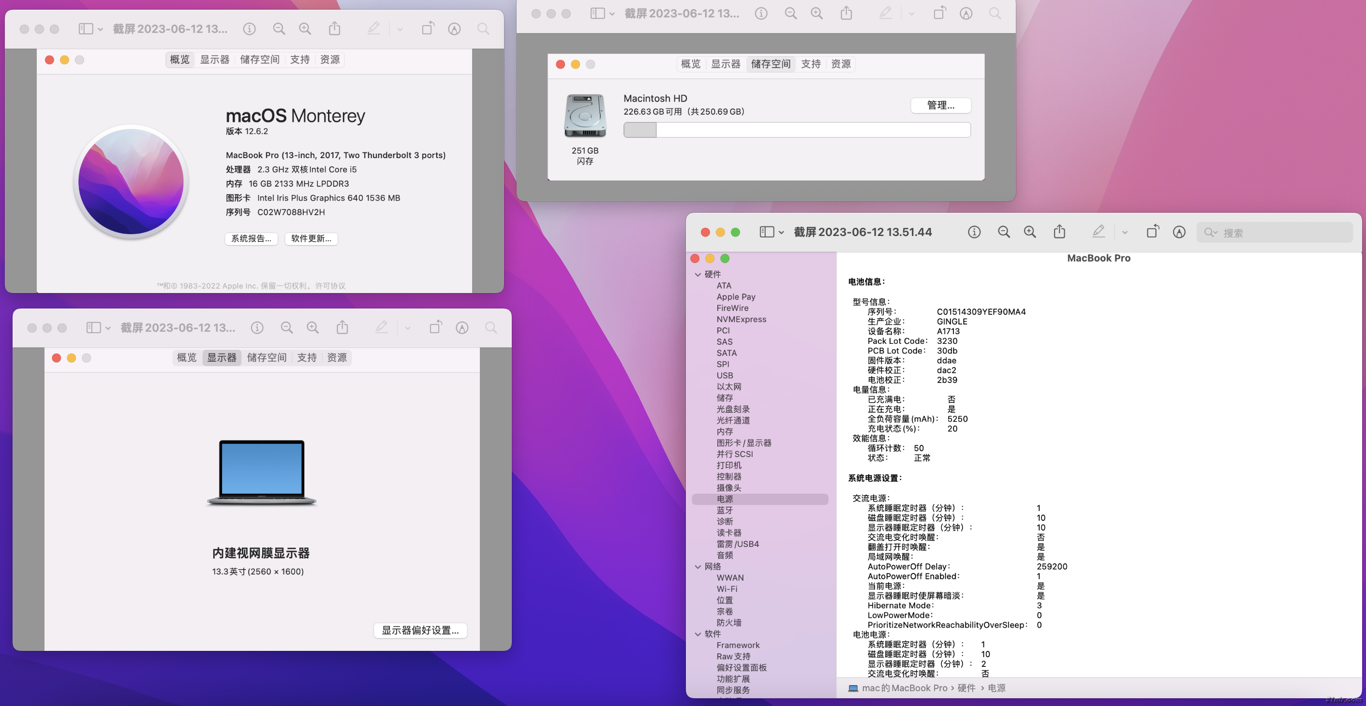Rotate image in Monterey overview Preview window

pyautogui.click(x=428, y=28)
